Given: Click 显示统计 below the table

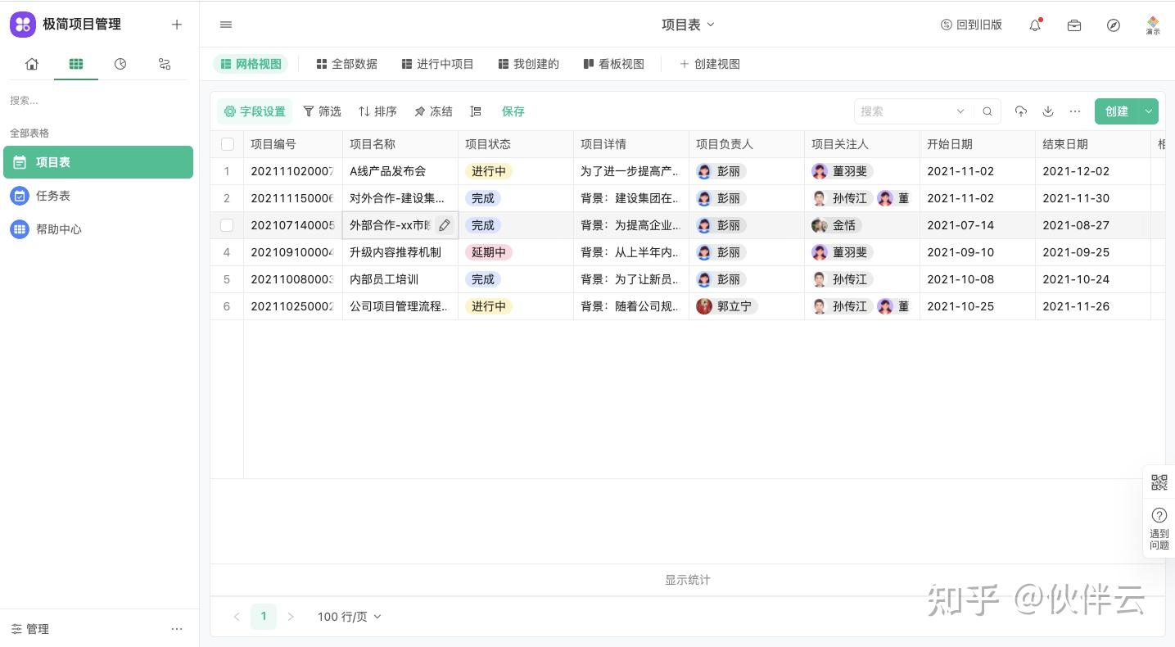Looking at the screenshot, I should point(688,580).
